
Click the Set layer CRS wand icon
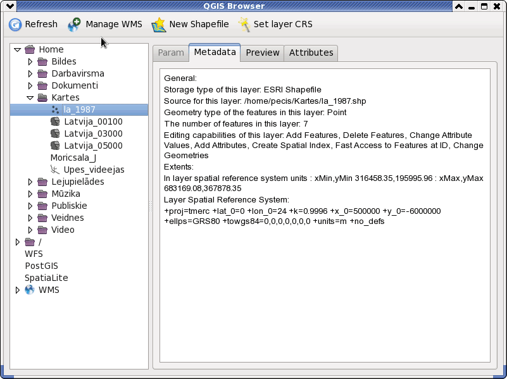point(244,25)
